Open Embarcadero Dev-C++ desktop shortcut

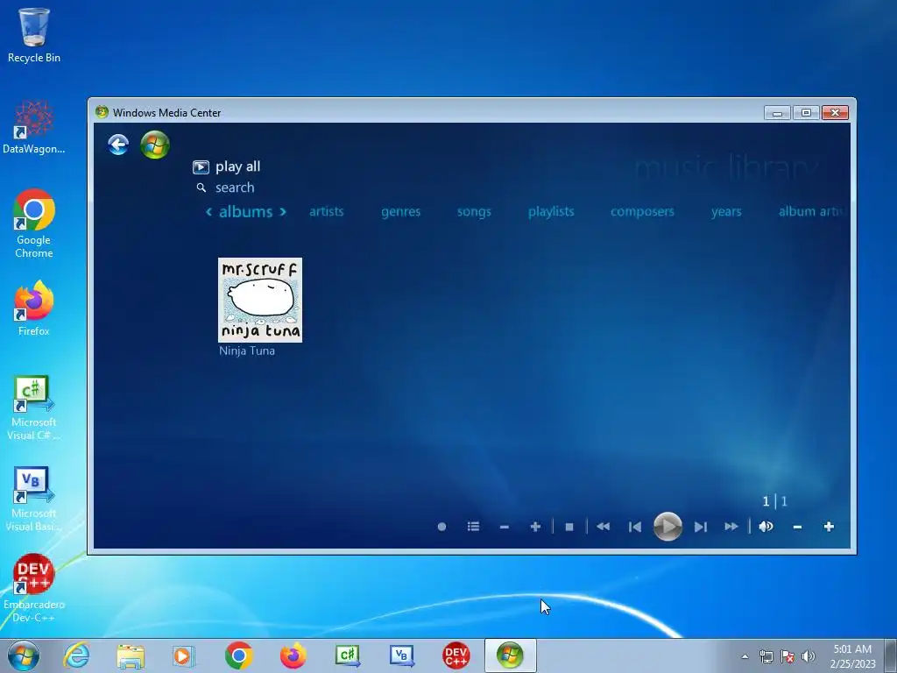point(34,588)
